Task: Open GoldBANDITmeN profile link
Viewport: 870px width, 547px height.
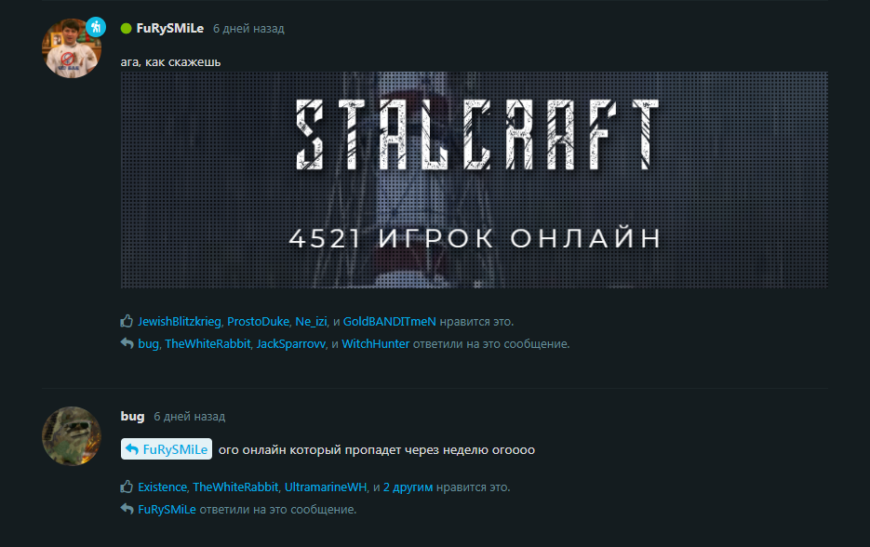Action: pos(390,321)
